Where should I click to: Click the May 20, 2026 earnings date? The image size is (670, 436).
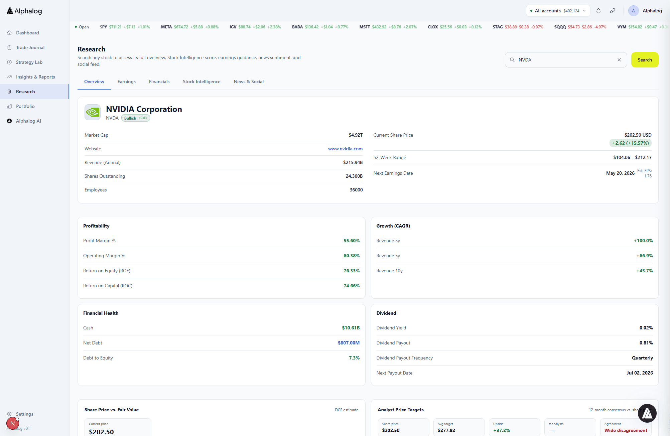click(x=620, y=173)
